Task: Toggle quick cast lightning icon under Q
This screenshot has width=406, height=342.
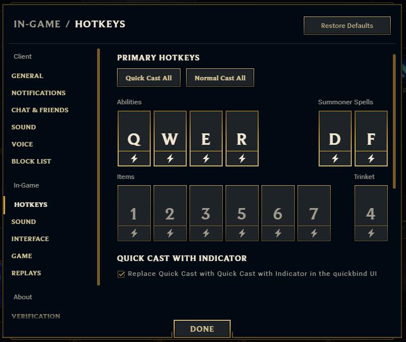Action: tap(134, 158)
